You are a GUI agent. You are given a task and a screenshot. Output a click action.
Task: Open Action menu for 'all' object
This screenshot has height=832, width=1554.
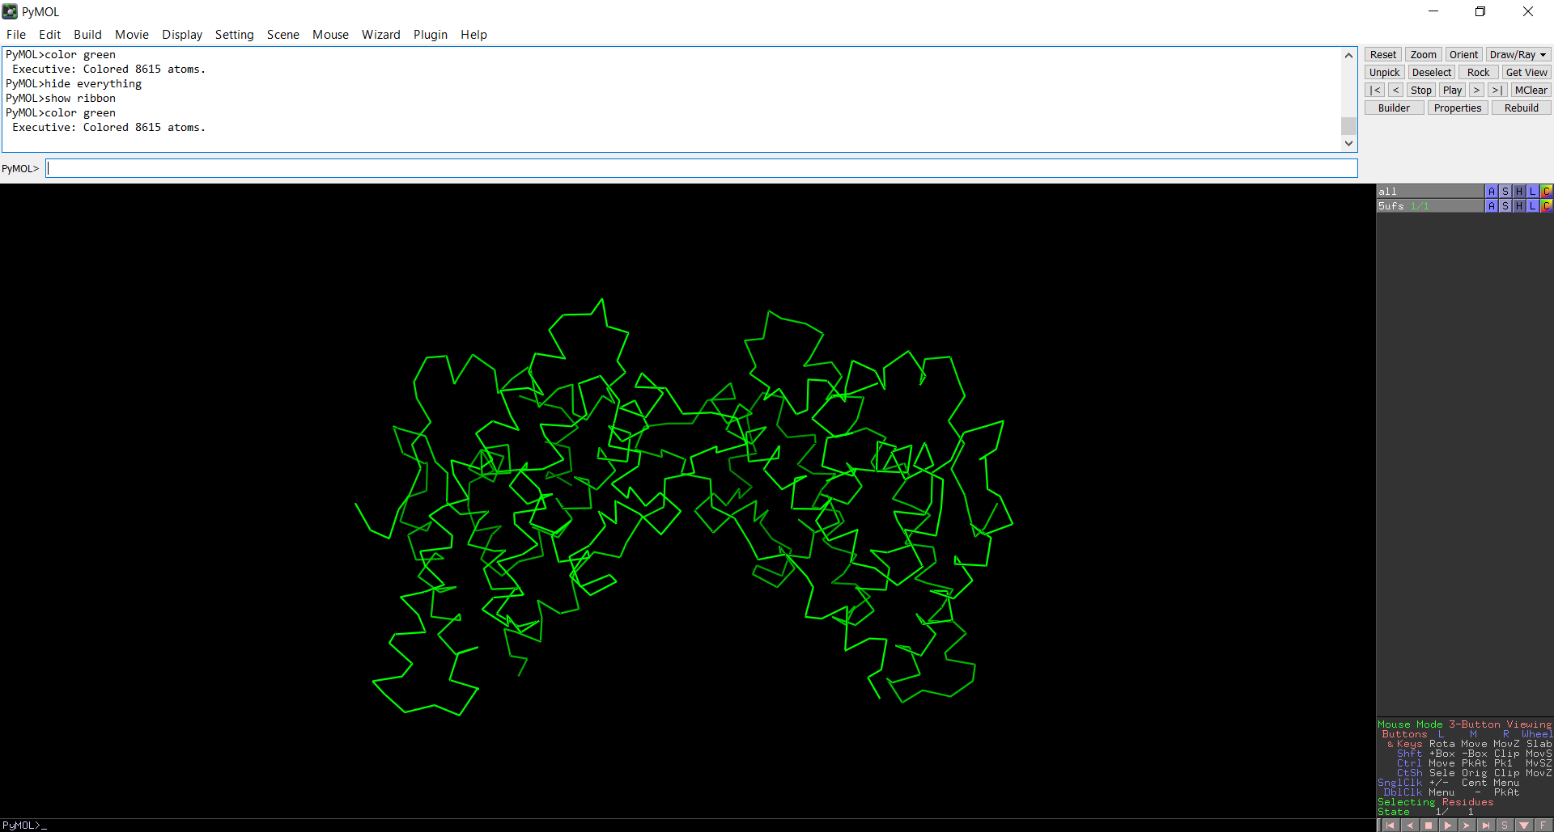(x=1491, y=192)
